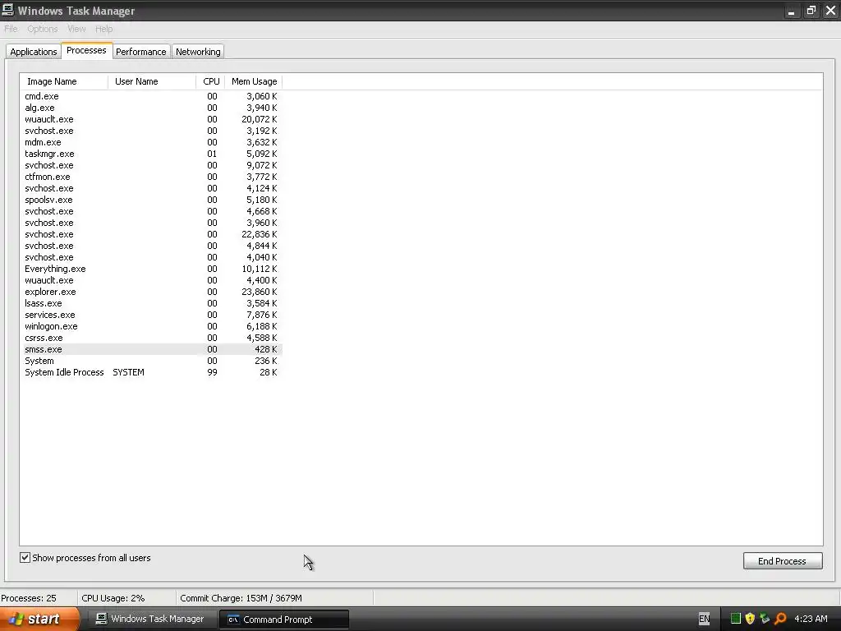Image resolution: width=841 pixels, height=631 pixels.
Task: Select the cmd.exe process row
Action: point(151,96)
